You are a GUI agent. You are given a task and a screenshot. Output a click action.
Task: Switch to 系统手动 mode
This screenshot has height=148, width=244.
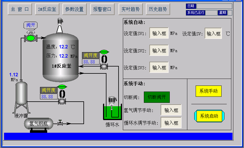tap(209, 91)
